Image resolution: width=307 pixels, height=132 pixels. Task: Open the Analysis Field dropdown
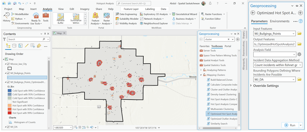pos(294,54)
